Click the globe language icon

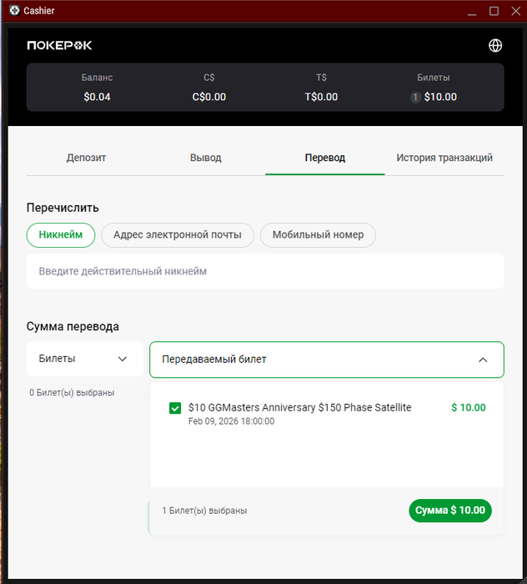(x=495, y=45)
